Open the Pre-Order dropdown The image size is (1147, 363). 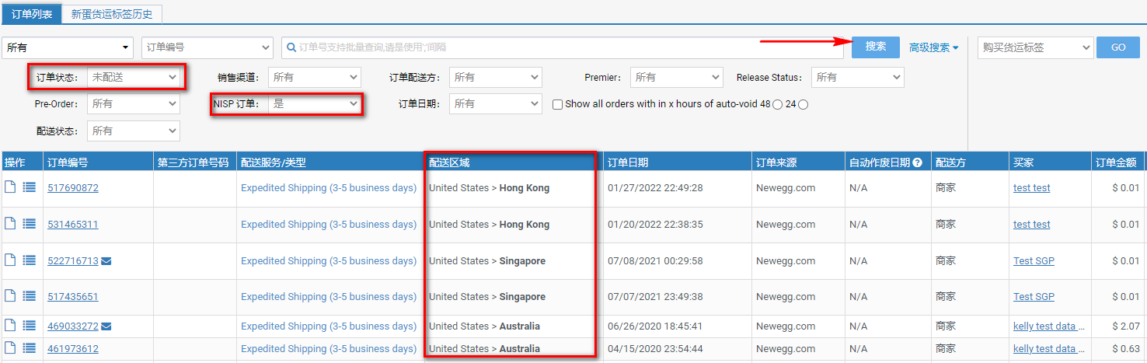[133, 103]
